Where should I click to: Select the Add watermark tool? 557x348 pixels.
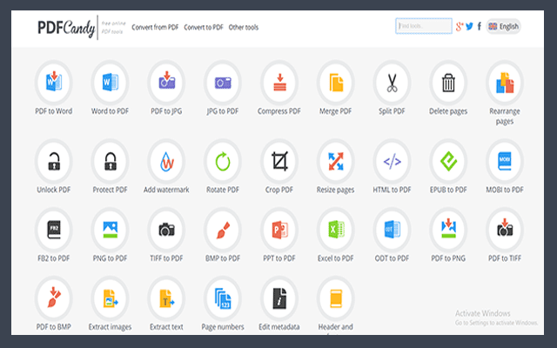[166, 162]
